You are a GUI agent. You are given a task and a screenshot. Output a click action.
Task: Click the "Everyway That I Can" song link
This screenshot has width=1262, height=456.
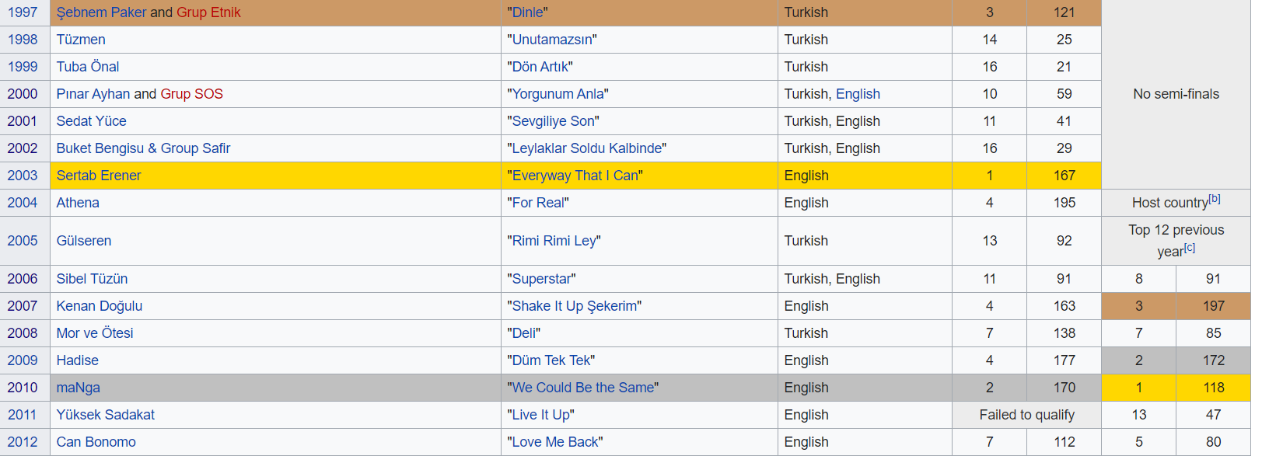(x=575, y=176)
